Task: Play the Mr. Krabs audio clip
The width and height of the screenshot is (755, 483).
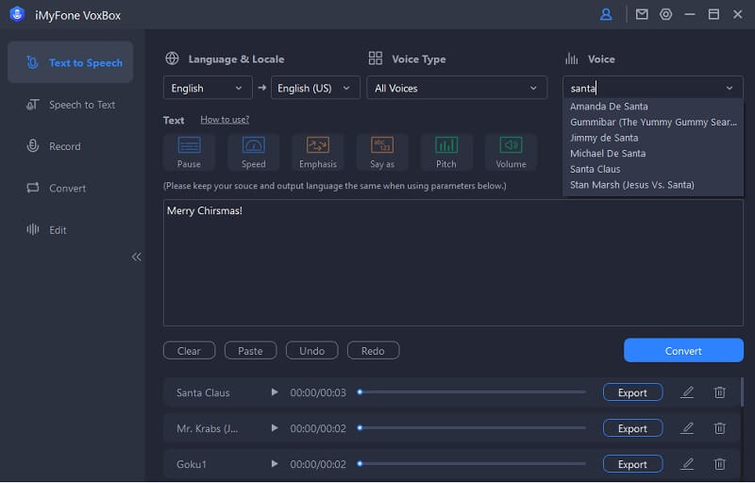Action: 275,427
